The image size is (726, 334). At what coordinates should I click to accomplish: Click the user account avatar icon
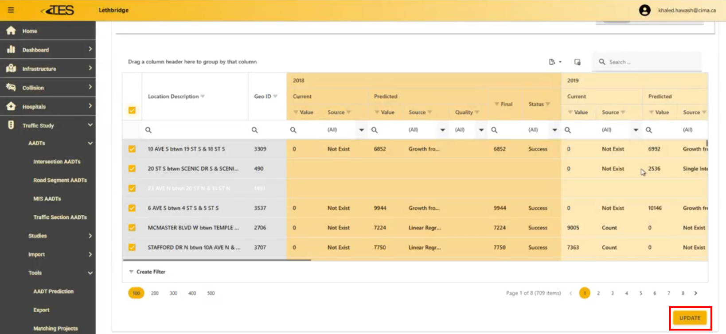(644, 10)
